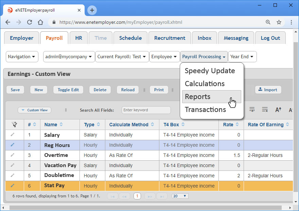The height and width of the screenshot is (211, 299).
Task: Click the pencil edit icon for Vacation Pay row
Action: (x=12, y=165)
